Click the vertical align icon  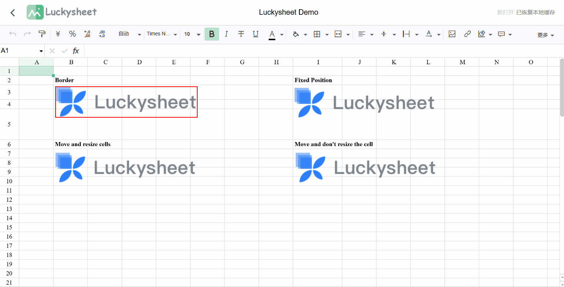pyautogui.click(x=384, y=34)
